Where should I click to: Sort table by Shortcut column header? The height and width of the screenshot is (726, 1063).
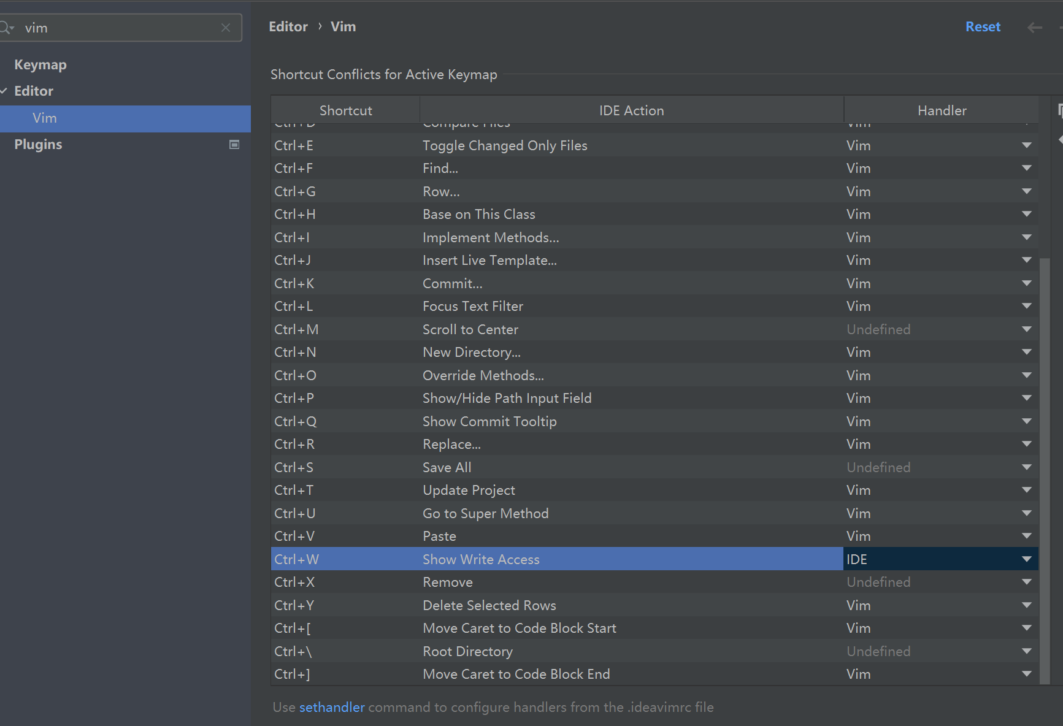coord(345,110)
